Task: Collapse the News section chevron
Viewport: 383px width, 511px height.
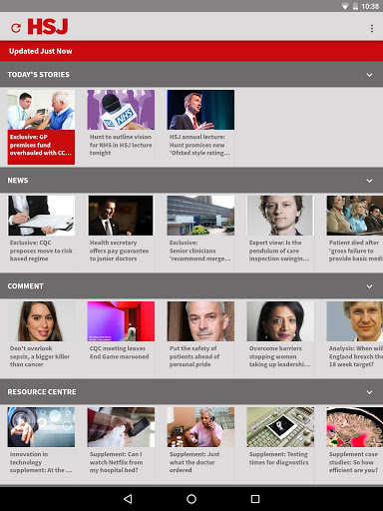Action: click(369, 181)
